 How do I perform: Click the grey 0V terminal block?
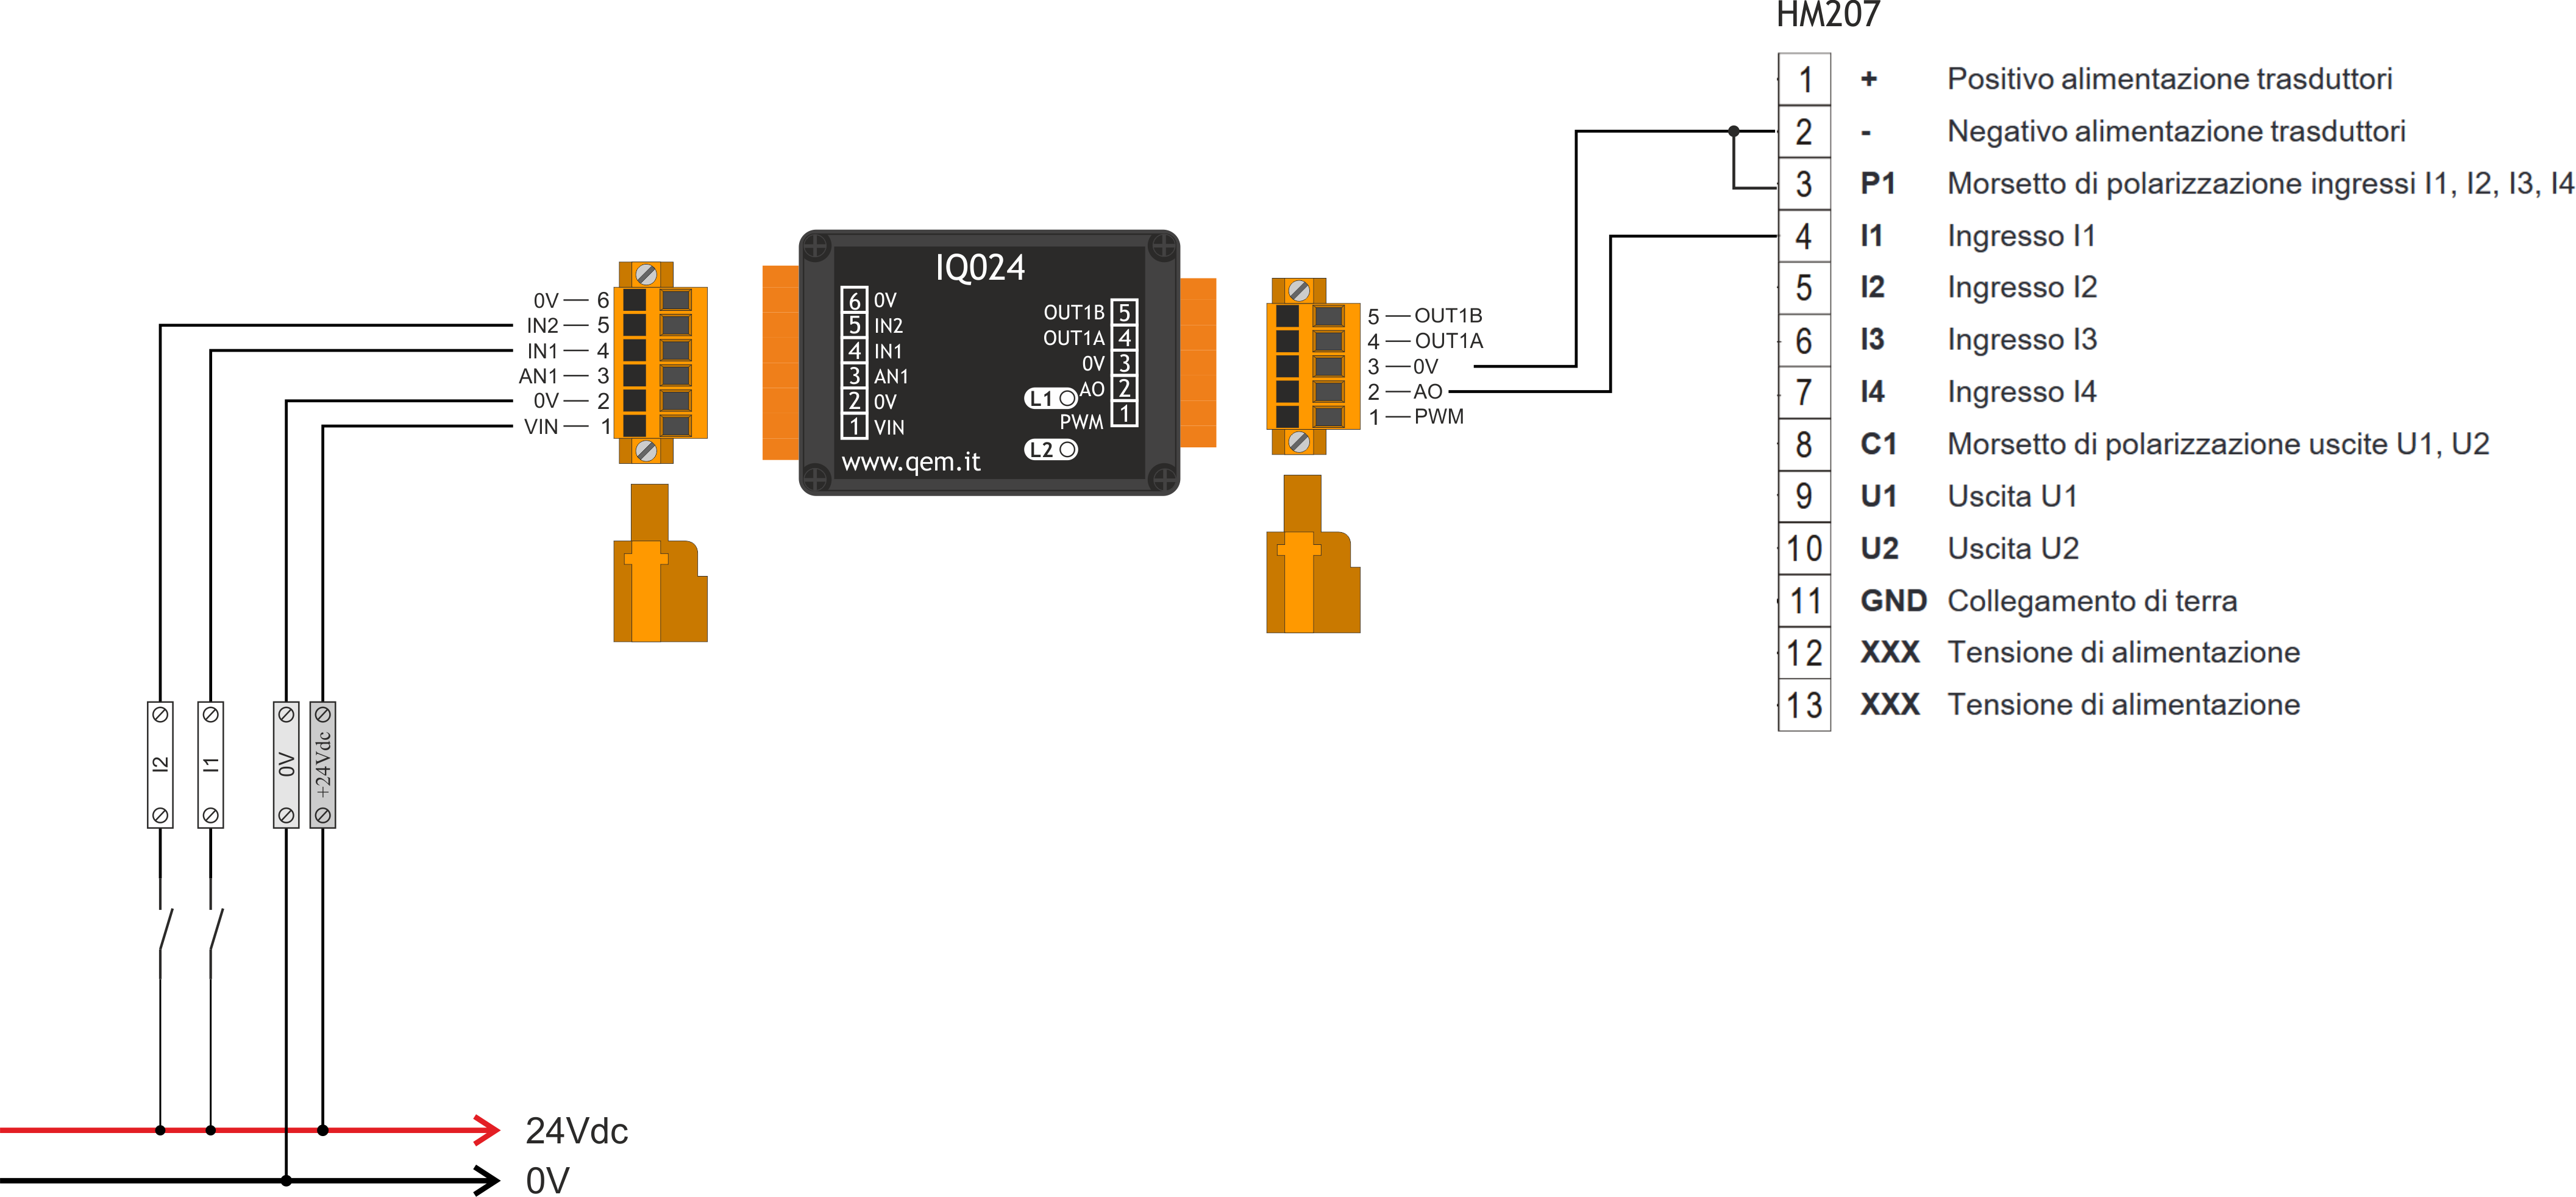click(x=286, y=764)
